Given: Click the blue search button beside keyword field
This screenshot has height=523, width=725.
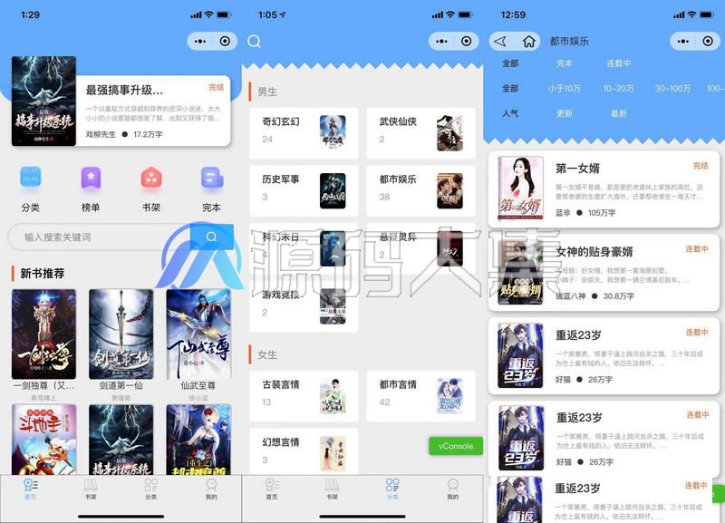Looking at the screenshot, I should coord(212,237).
